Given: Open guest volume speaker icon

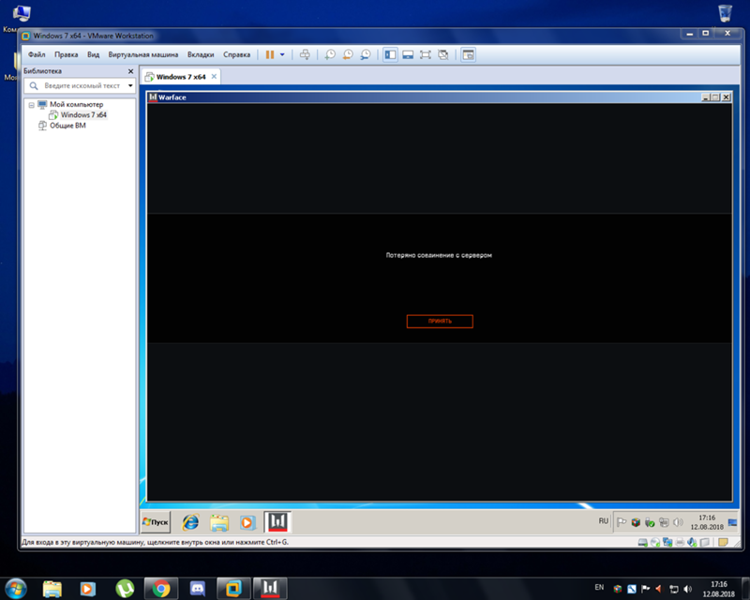Looking at the screenshot, I should [x=678, y=522].
